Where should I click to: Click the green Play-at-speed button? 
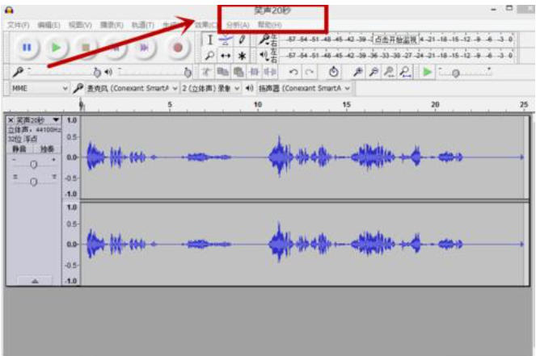(x=428, y=72)
